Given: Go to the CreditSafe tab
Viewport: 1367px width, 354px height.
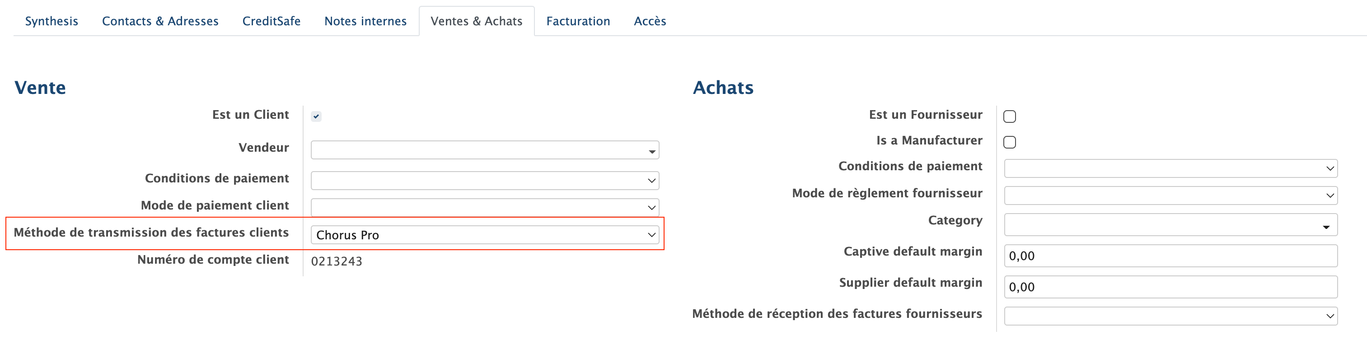Looking at the screenshot, I should click(x=271, y=21).
